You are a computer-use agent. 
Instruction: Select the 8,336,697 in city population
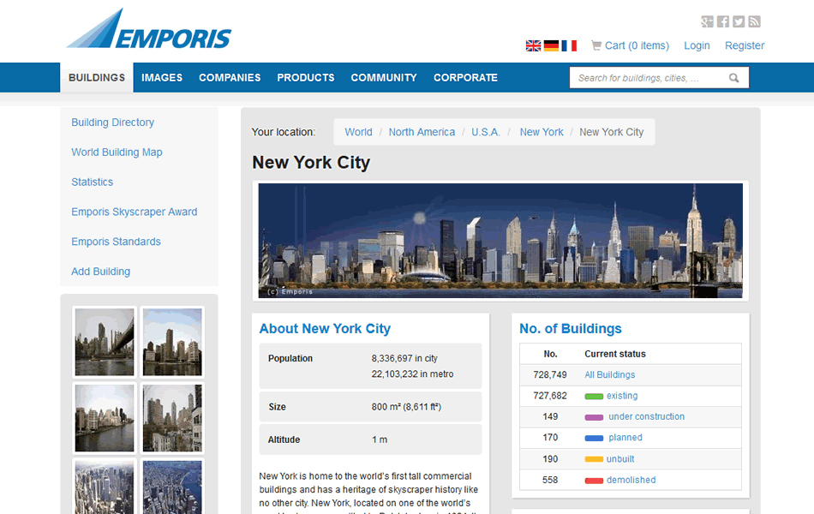[404, 358]
